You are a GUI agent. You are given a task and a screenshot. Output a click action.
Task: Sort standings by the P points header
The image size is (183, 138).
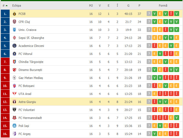tap(140, 6)
